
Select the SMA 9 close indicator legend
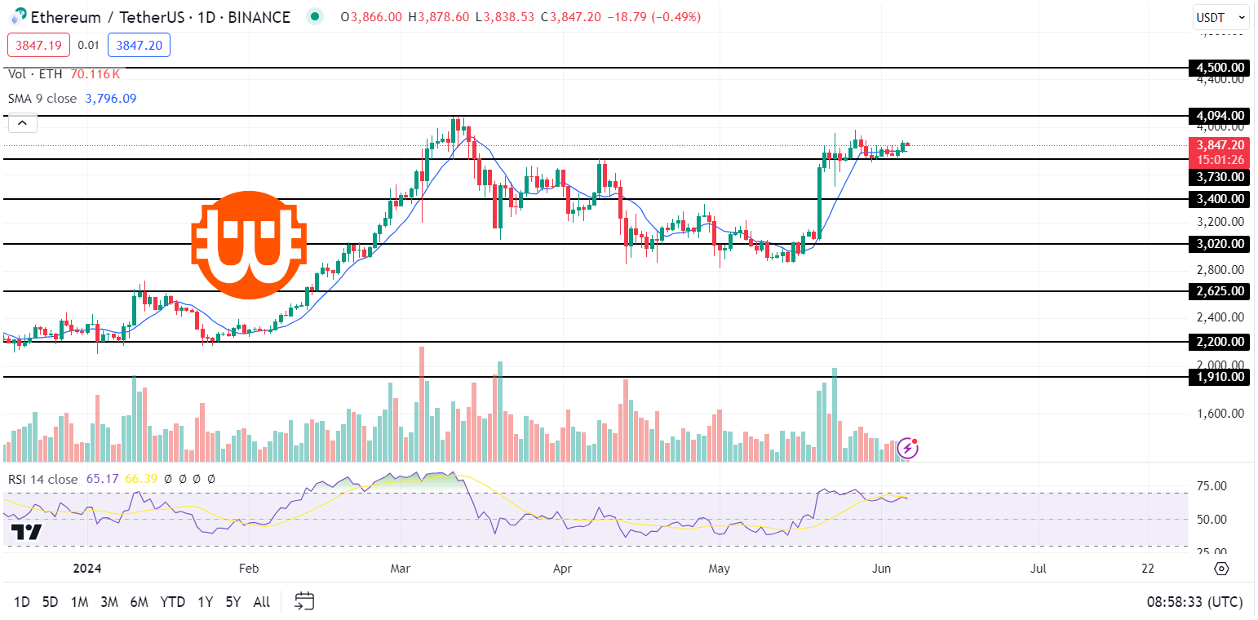[x=42, y=99]
